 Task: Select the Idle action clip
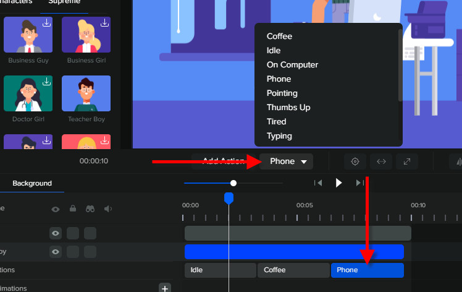click(220, 270)
